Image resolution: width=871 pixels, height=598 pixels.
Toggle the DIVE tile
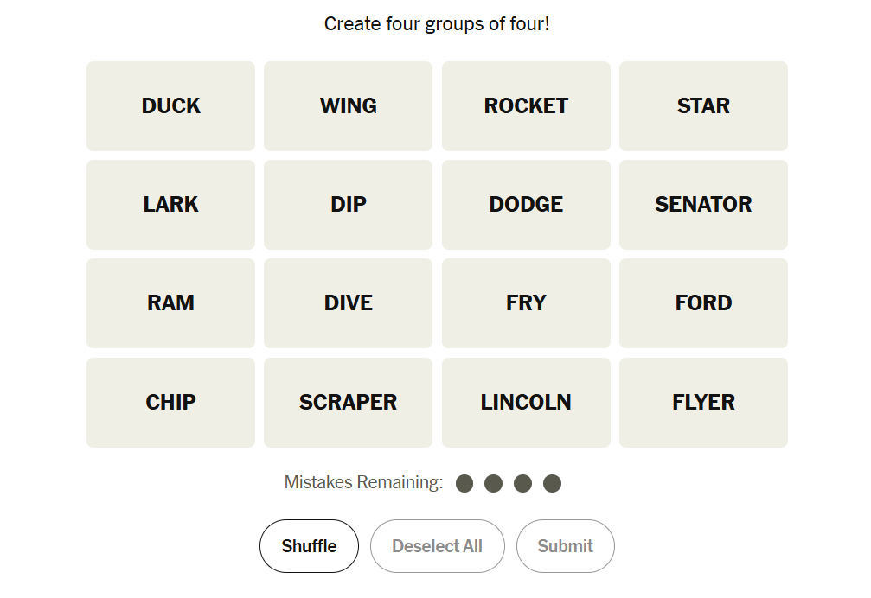[x=348, y=303]
